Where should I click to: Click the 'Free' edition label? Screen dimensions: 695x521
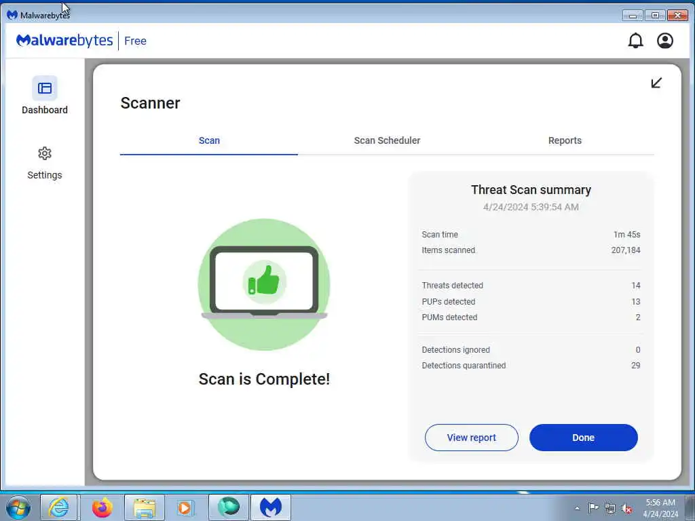click(x=135, y=41)
